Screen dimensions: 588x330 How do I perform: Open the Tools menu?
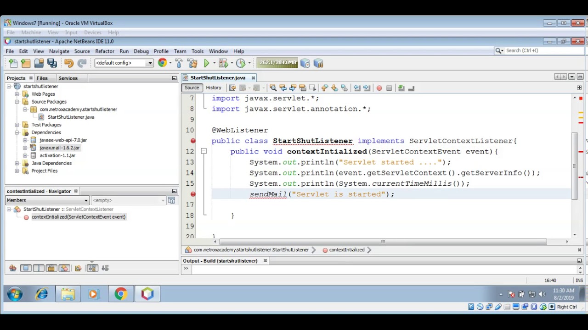(198, 51)
